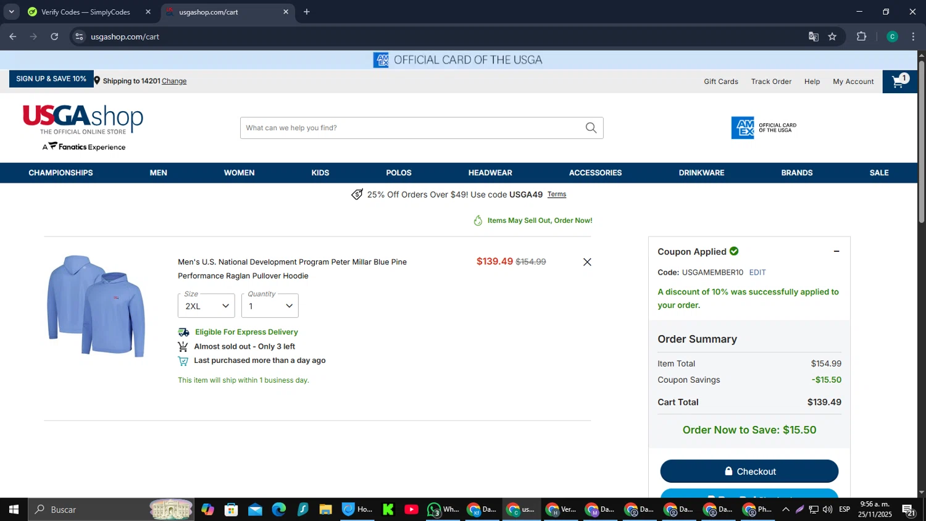The height and width of the screenshot is (521, 926).
Task: Open the KIDS category menu
Action: pyautogui.click(x=320, y=173)
